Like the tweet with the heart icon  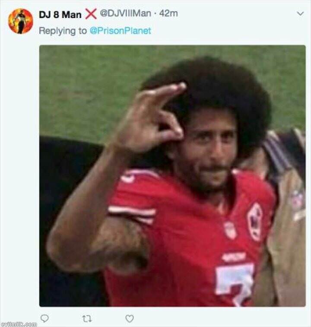(130, 319)
